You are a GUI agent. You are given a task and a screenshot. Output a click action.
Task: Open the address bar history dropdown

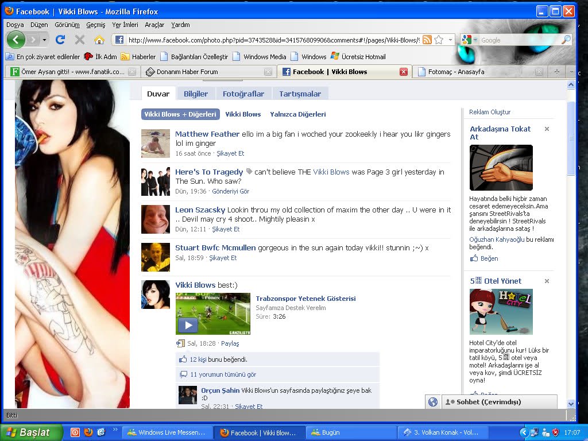pyautogui.click(x=450, y=40)
